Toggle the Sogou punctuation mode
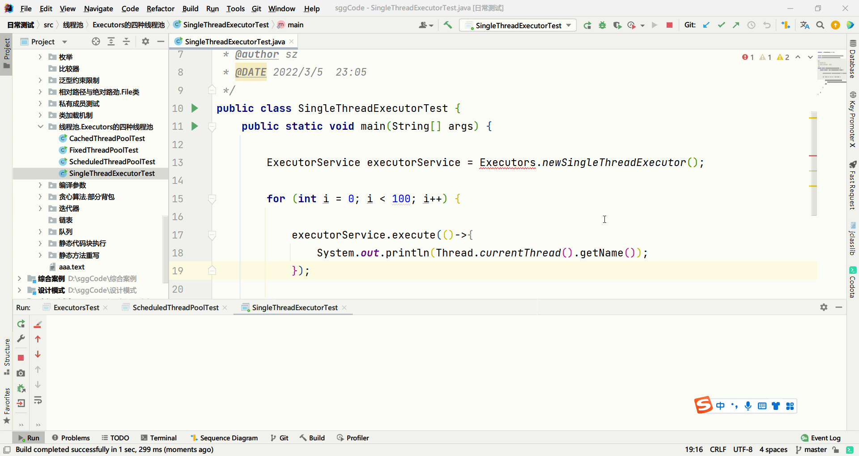 [734, 406]
